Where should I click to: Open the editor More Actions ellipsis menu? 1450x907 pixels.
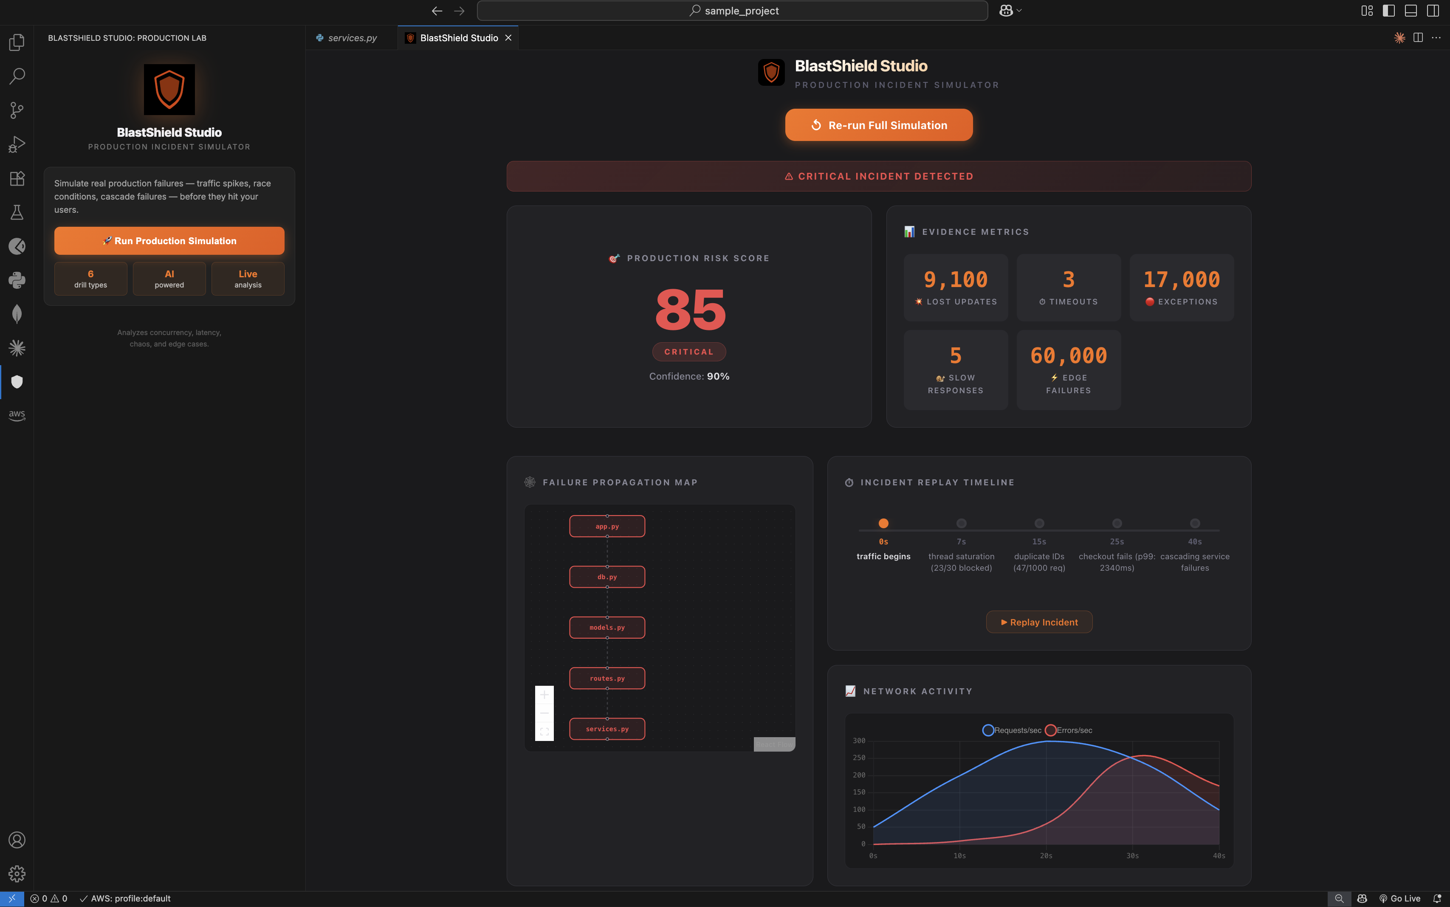pyautogui.click(x=1436, y=38)
